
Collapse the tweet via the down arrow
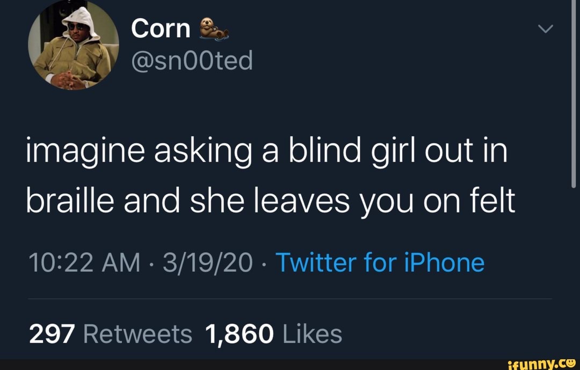[x=546, y=30]
